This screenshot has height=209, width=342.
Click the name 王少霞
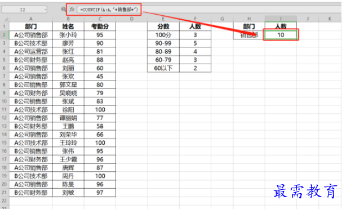point(68,159)
